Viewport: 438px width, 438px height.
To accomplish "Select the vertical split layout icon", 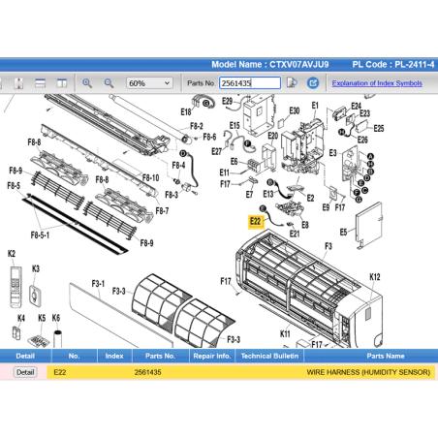I will (x=62, y=83).
